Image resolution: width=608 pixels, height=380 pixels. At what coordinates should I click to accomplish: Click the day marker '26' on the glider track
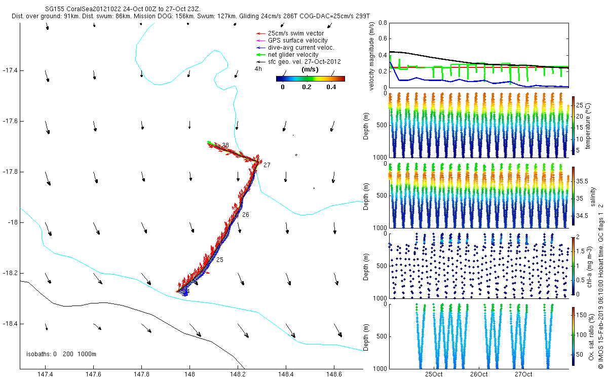[x=246, y=215]
